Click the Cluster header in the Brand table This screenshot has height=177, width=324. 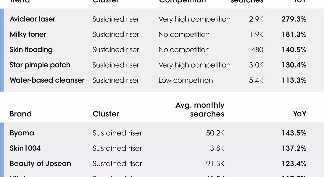(x=106, y=114)
